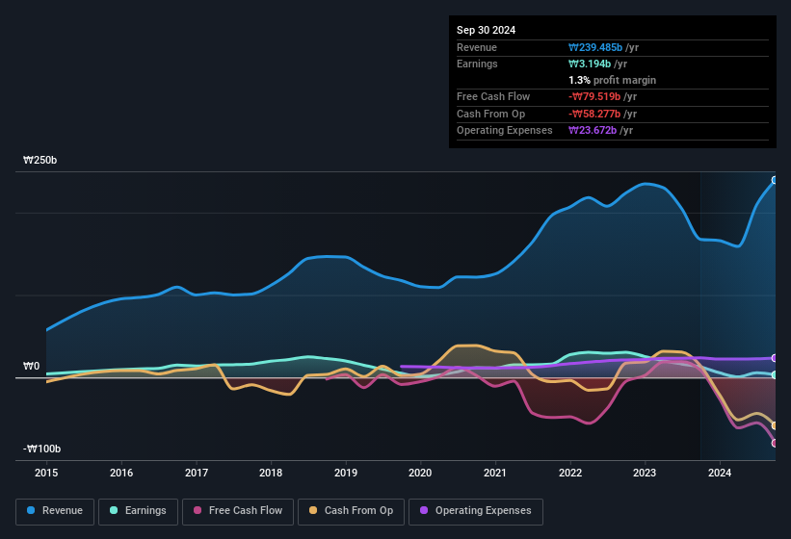Image resolution: width=791 pixels, height=539 pixels.
Task: Click the purple Operating Expenses endpoint marker
Action: tap(775, 358)
